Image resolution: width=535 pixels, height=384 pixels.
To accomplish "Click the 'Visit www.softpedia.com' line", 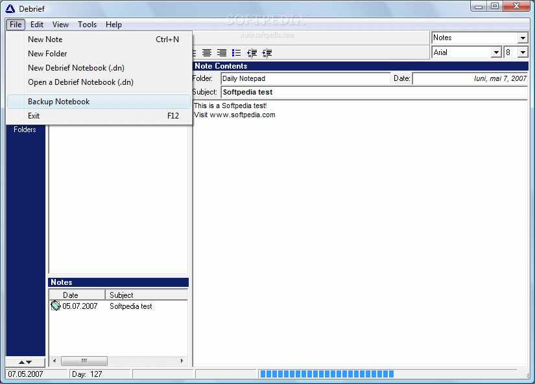I will pos(234,115).
